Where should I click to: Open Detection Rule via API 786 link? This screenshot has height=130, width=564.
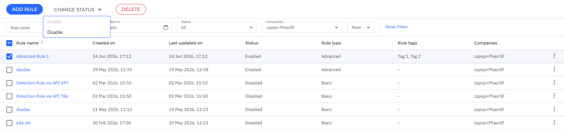42,96
